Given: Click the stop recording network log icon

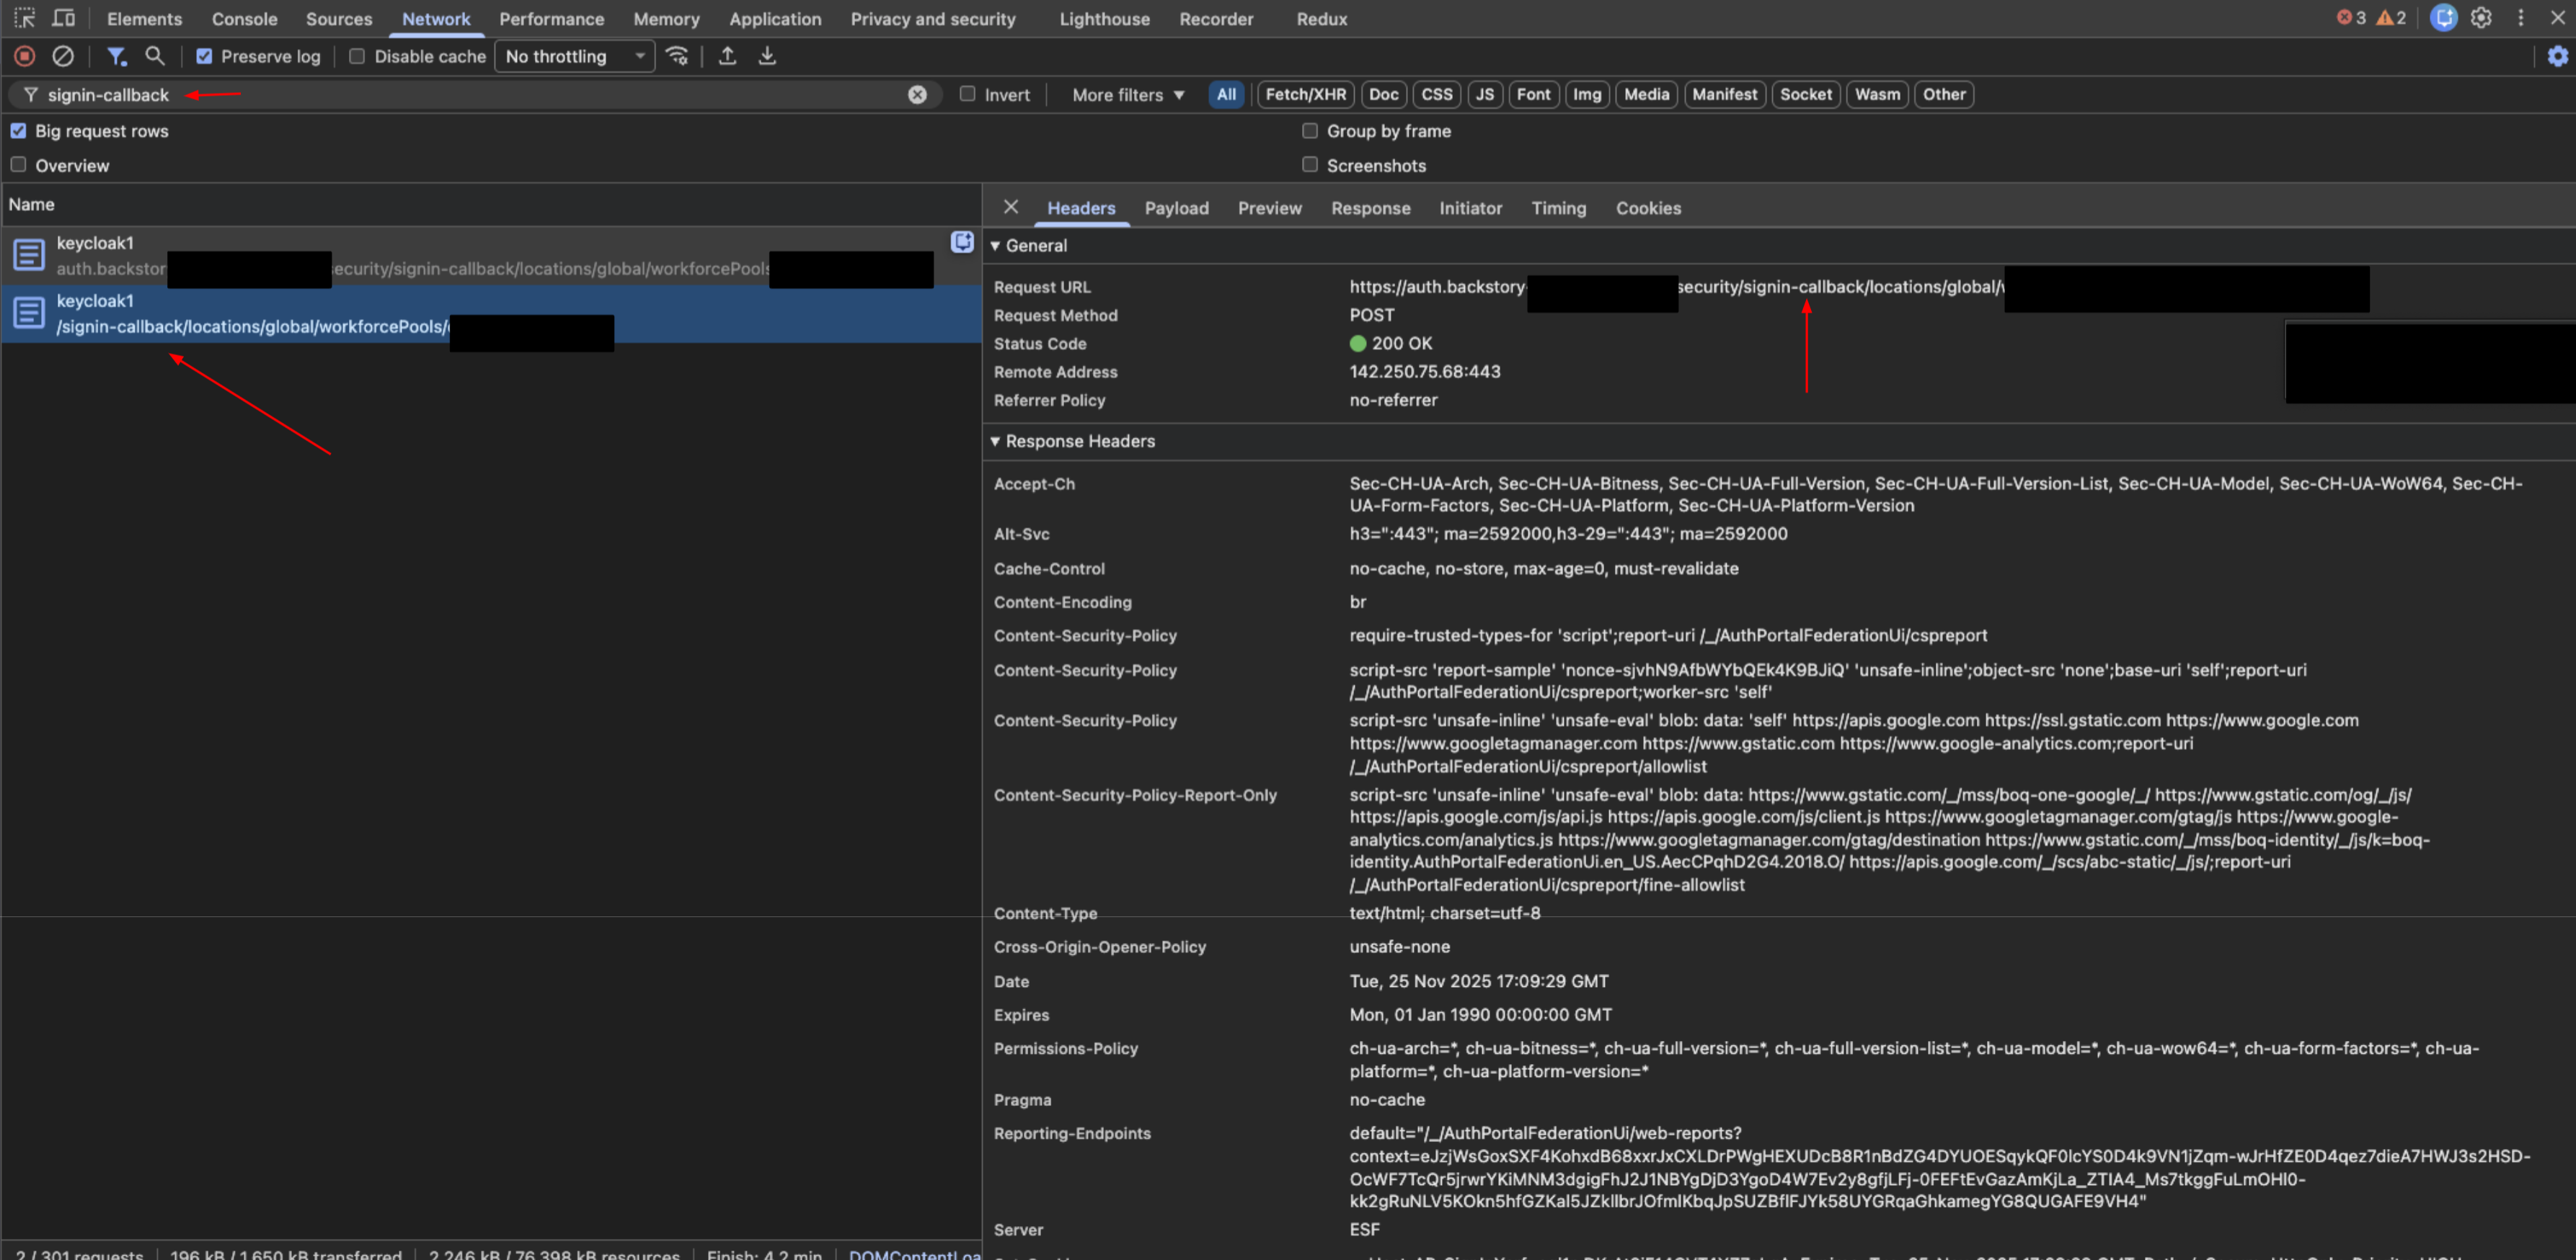Looking at the screenshot, I should [x=25, y=57].
